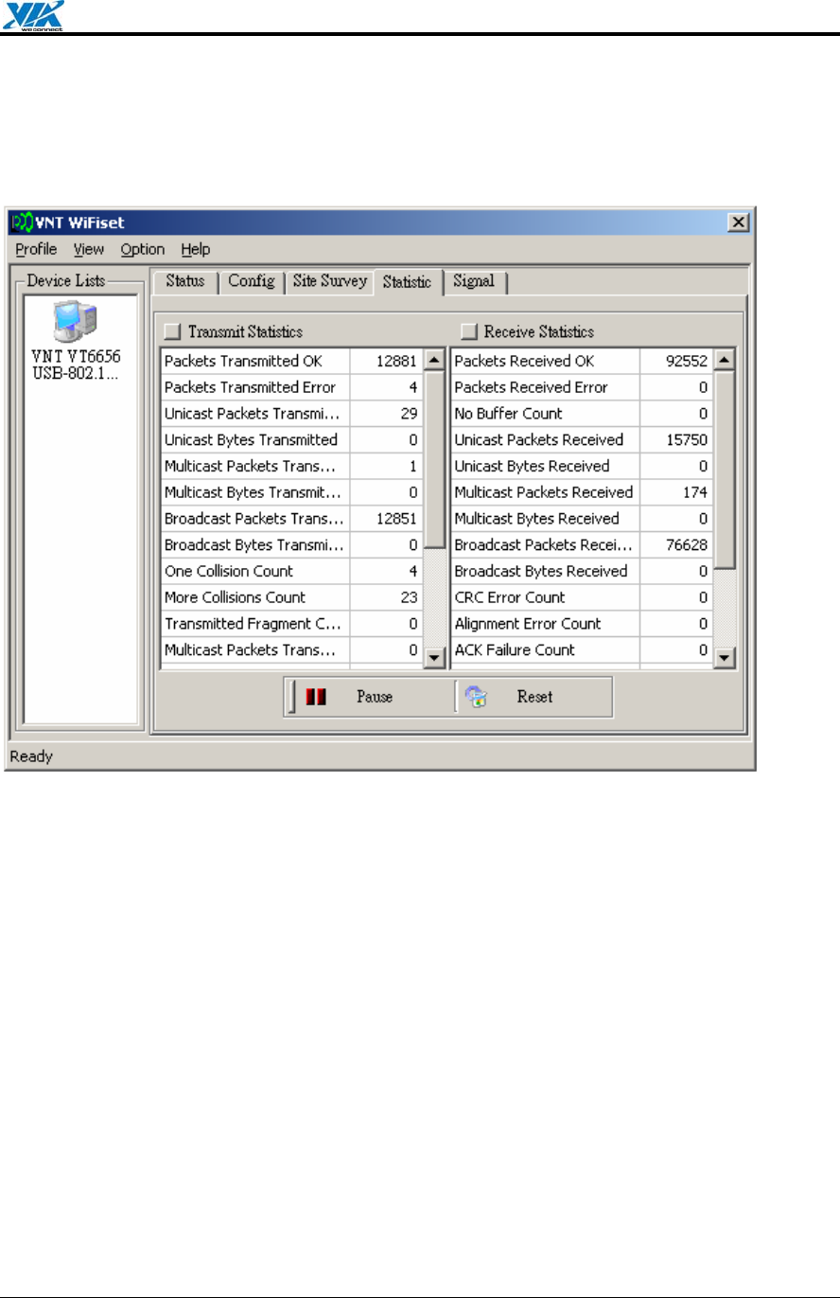Toggle the Transmit Statistics checkbox
840x1298 pixels.
171,331
